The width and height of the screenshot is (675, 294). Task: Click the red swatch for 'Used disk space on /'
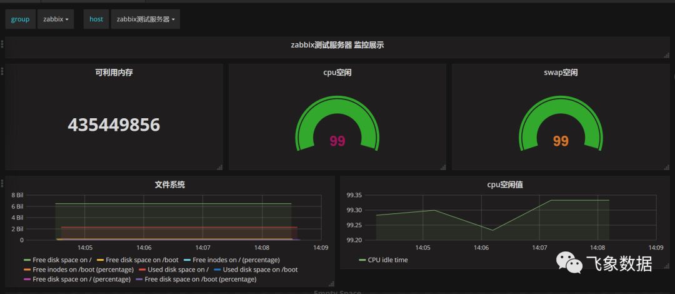(x=142, y=270)
